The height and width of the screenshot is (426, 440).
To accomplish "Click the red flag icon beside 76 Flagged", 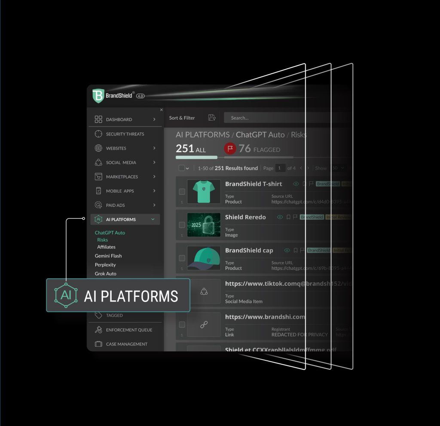I will pyautogui.click(x=230, y=148).
